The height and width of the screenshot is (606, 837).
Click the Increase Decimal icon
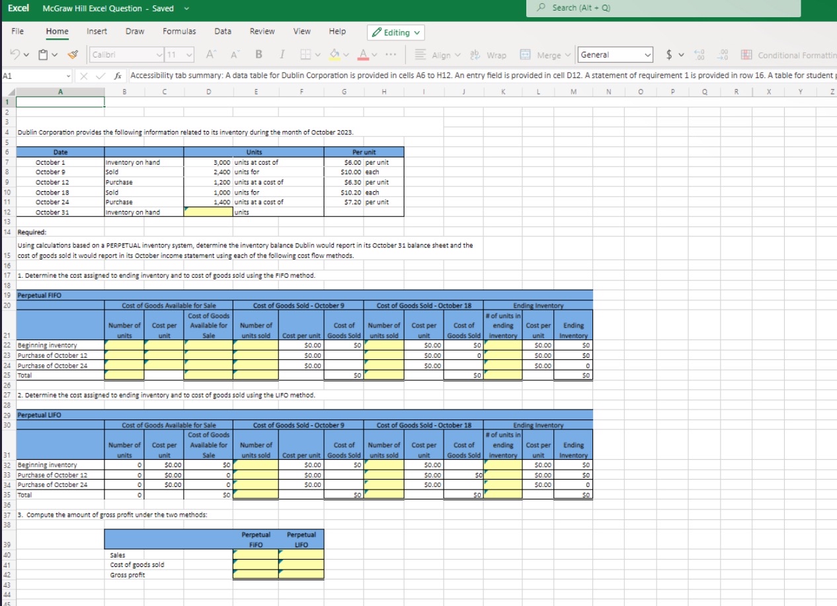699,55
